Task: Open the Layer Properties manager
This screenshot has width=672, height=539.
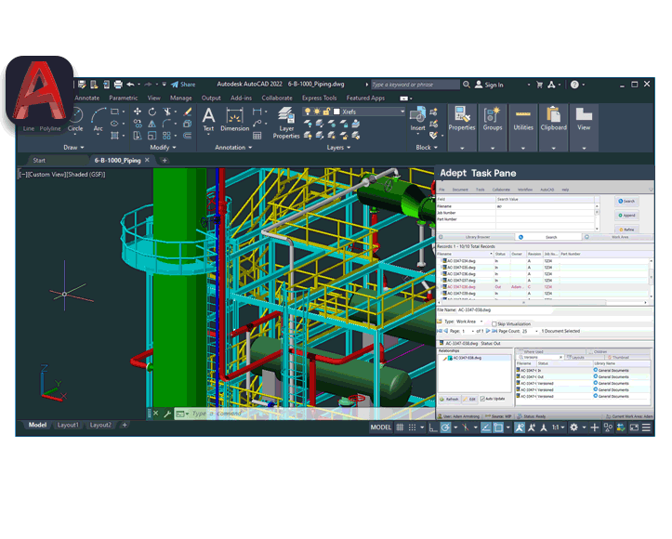Action: click(x=286, y=123)
